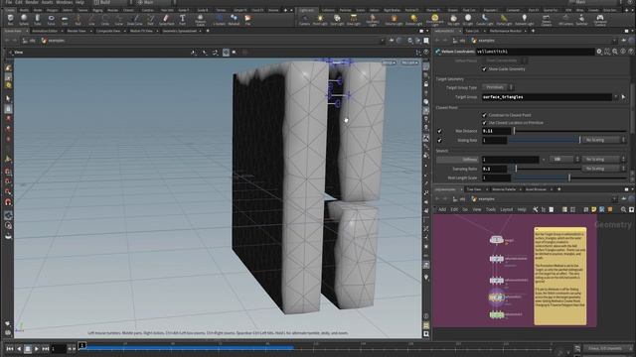Switch to the Performance Monitor tab
The height and width of the screenshot is (357, 636).
coord(506,31)
